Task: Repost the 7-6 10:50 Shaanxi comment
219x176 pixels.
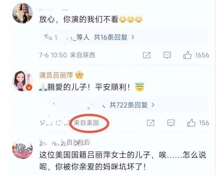Action: coord(147,55)
